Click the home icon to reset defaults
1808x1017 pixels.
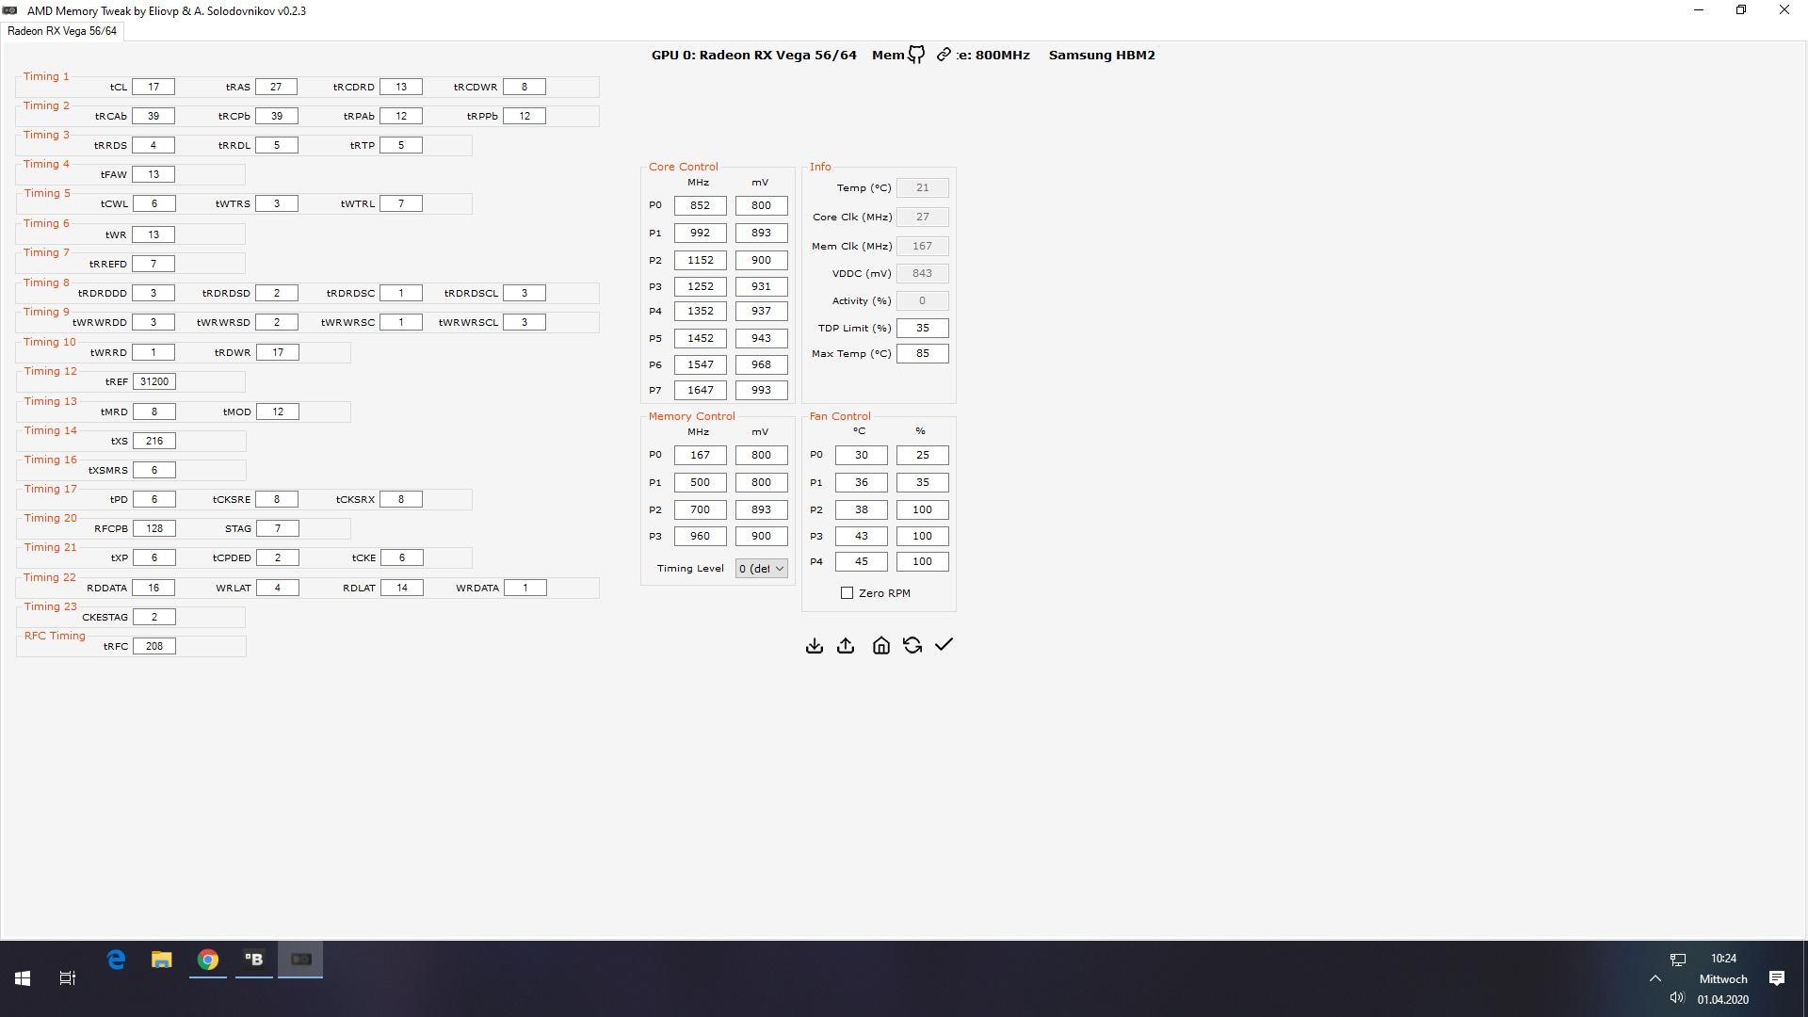pyautogui.click(x=880, y=645)
